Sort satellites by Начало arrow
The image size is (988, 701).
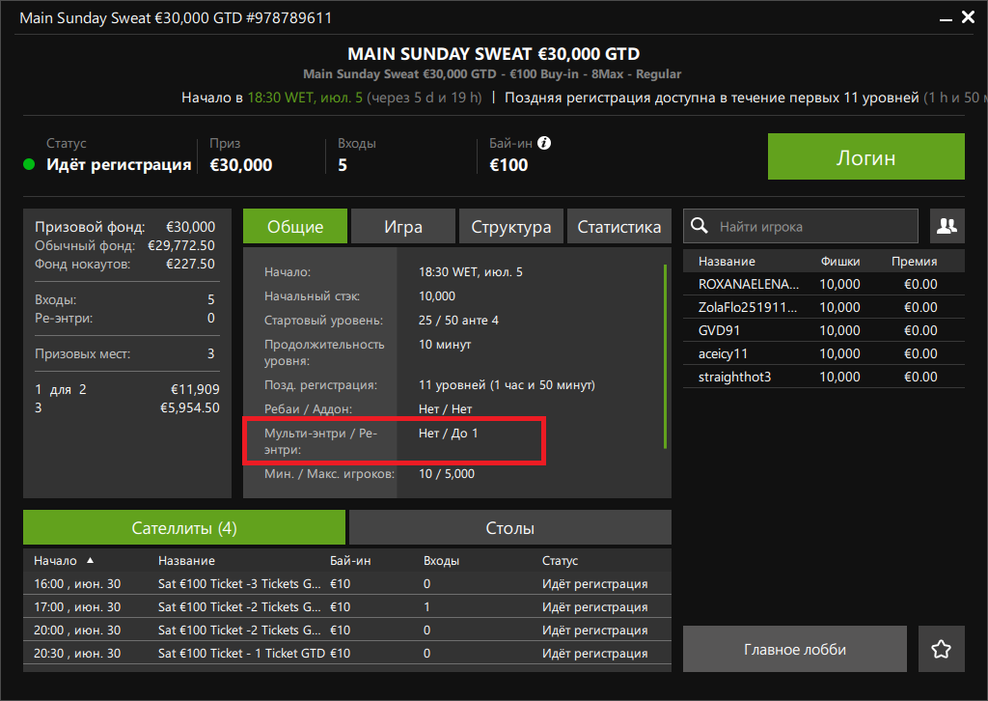(90, 560)
